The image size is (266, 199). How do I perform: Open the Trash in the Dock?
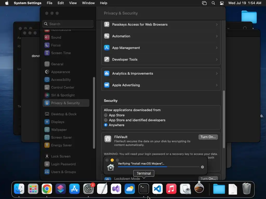click(247, 189)
